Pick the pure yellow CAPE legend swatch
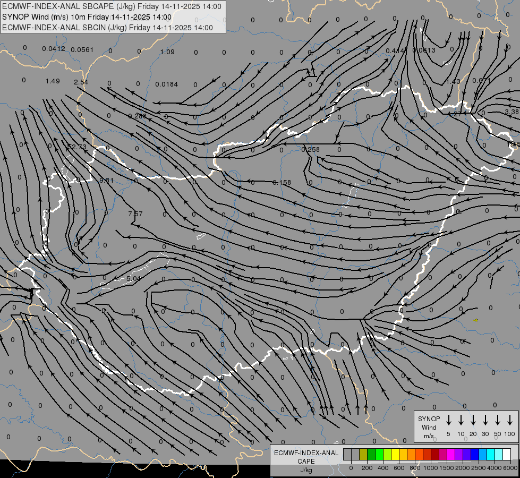520x478 pixels. [x=395, y=454]
